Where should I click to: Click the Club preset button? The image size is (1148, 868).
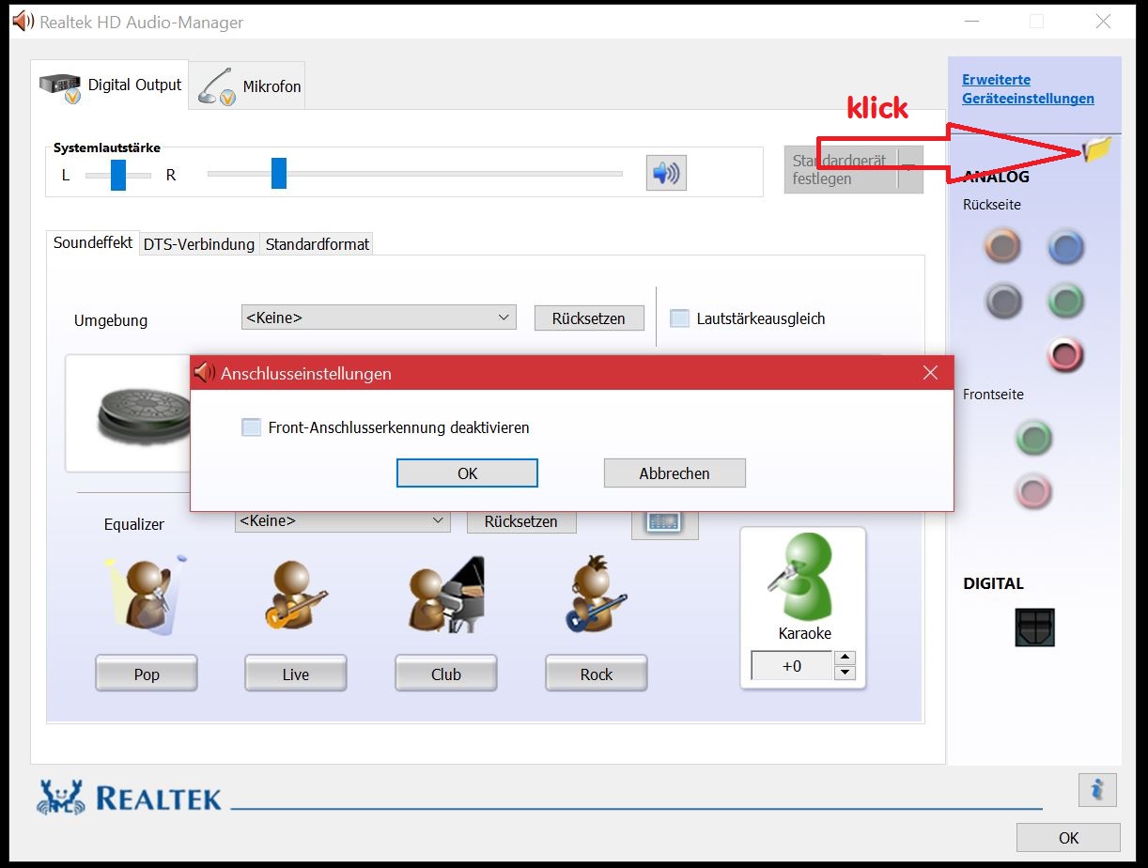(x=446, y=674)
